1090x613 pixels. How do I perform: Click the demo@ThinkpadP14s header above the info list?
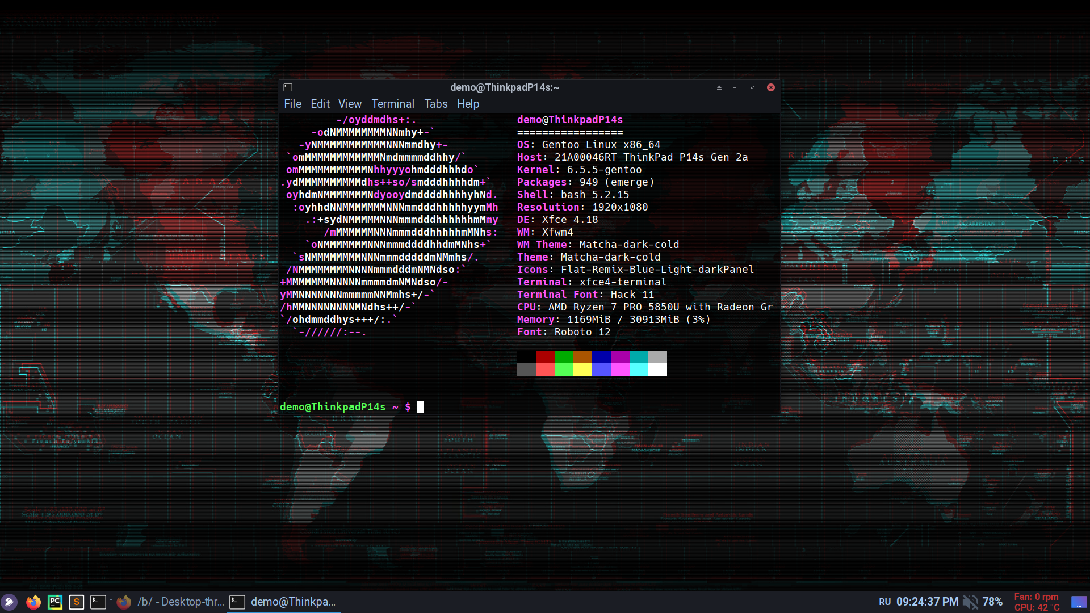point(570,120)
